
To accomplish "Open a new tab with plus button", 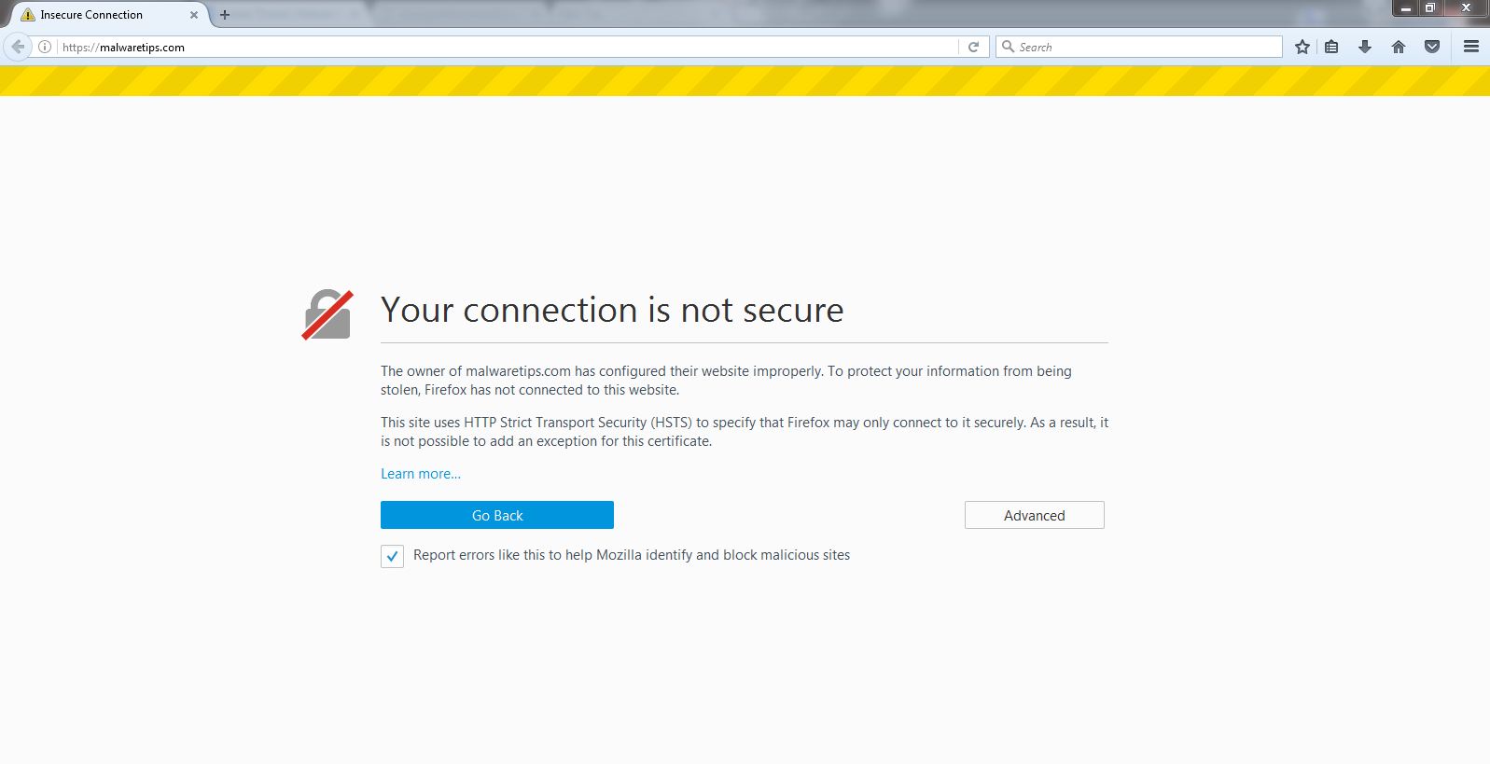I will (225, 15).
